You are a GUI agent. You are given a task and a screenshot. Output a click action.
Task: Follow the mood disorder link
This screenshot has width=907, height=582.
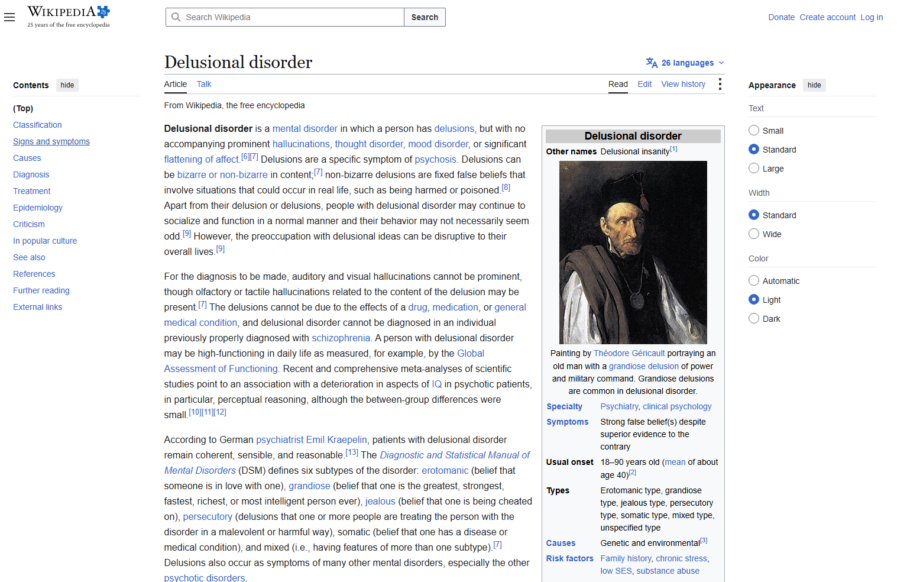coord(438,144)
